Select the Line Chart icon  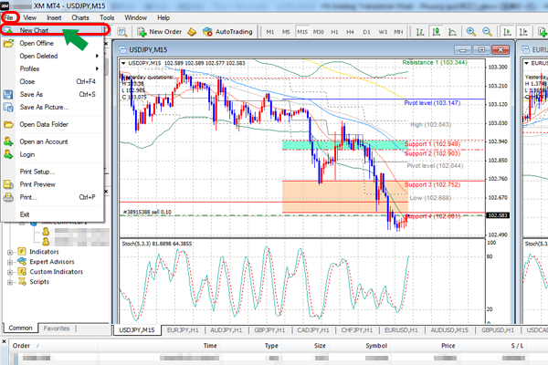pyautogui.click(x=452, y=32)
